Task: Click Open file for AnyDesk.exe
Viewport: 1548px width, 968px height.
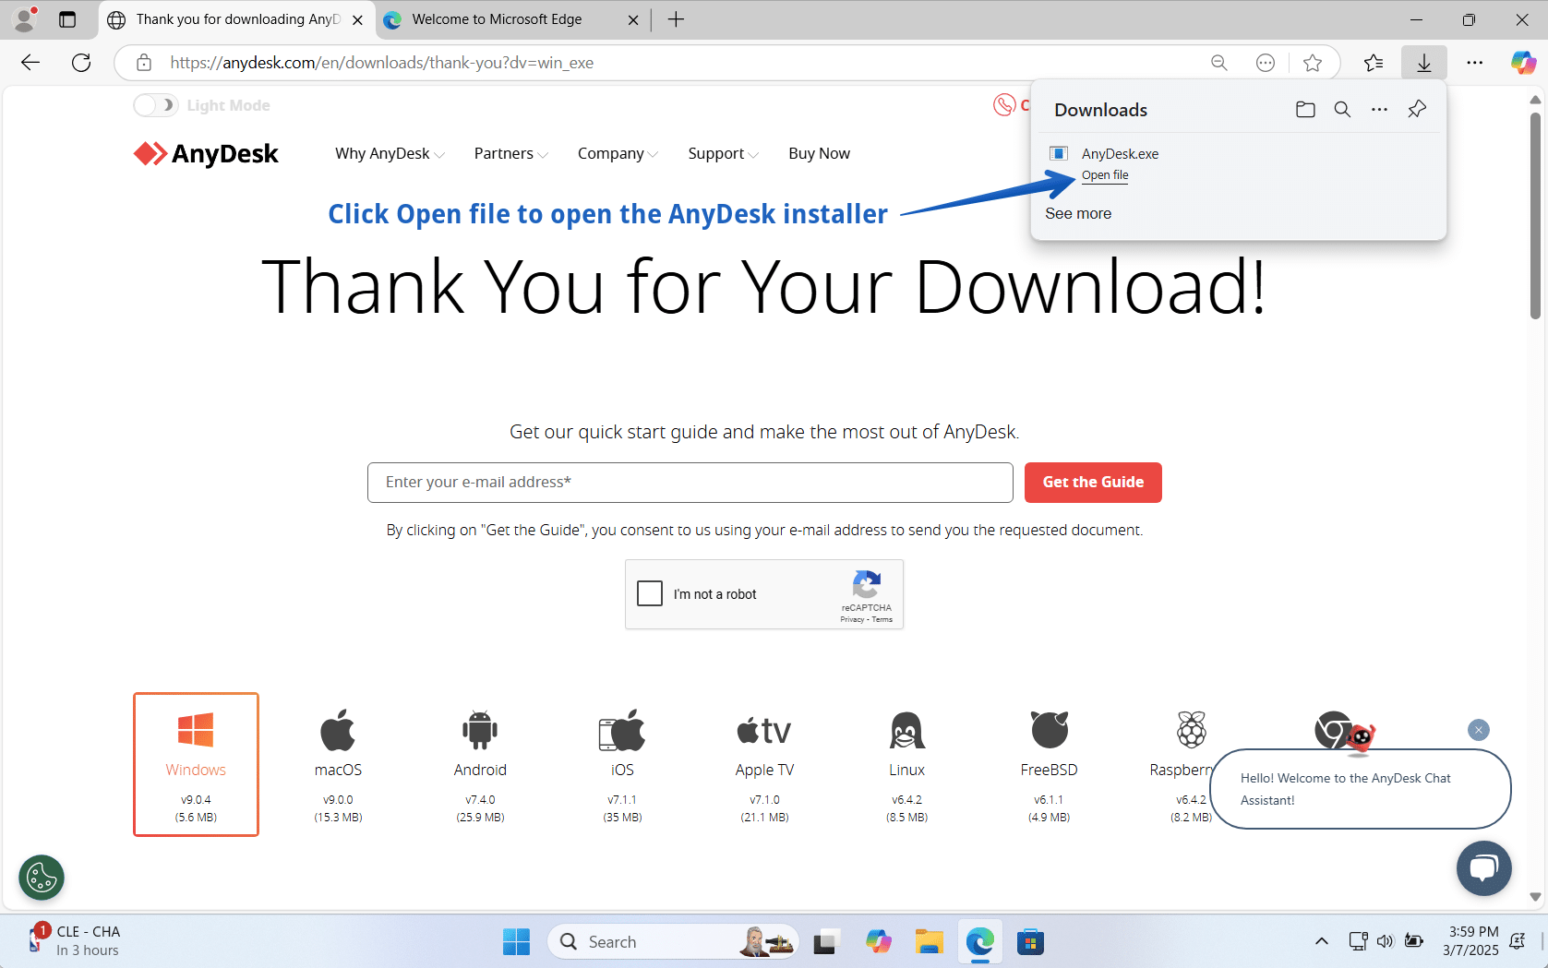Action: (x=1105, y=175)
